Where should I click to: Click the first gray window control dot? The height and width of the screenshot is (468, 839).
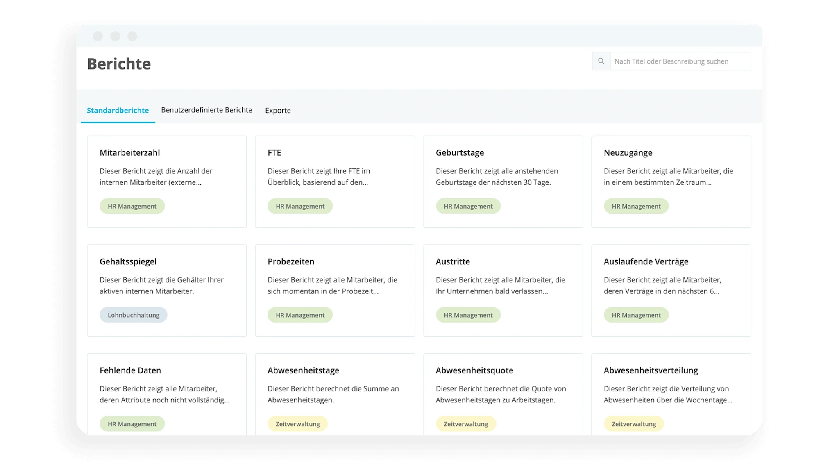[98, 36]
